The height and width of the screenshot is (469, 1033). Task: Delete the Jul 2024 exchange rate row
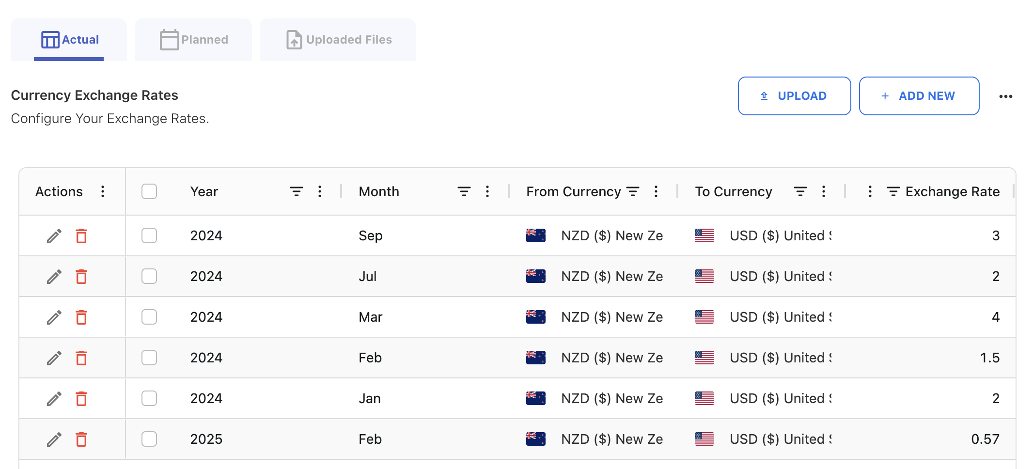click(x=81, y=277)
